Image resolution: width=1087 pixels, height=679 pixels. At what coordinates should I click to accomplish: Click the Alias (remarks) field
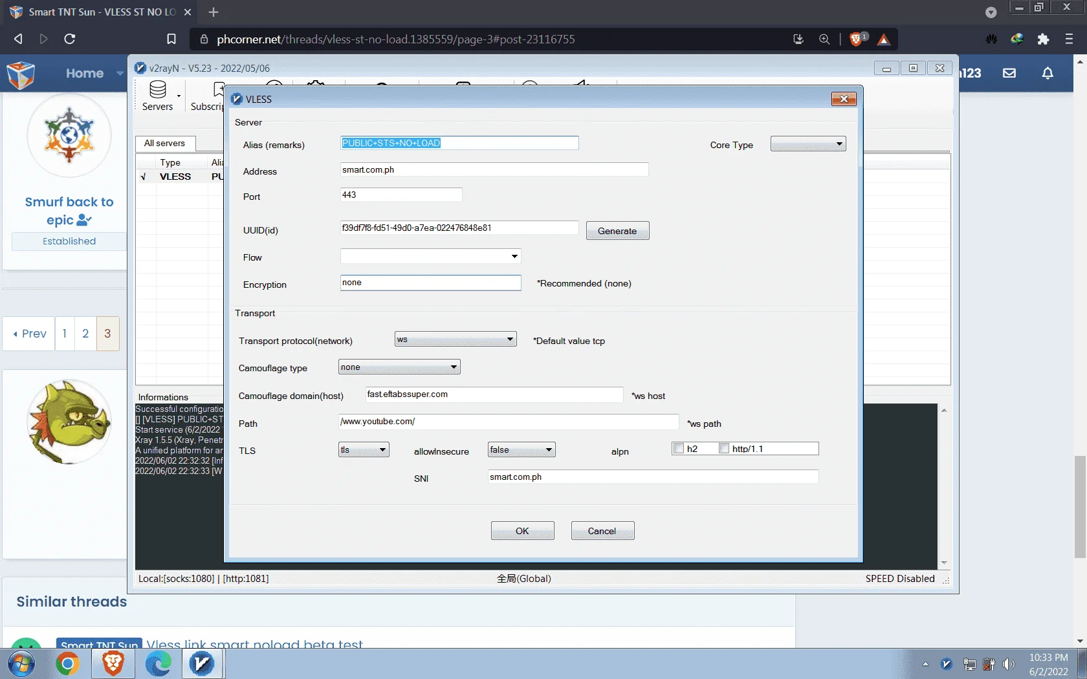[x=459, y=143]
